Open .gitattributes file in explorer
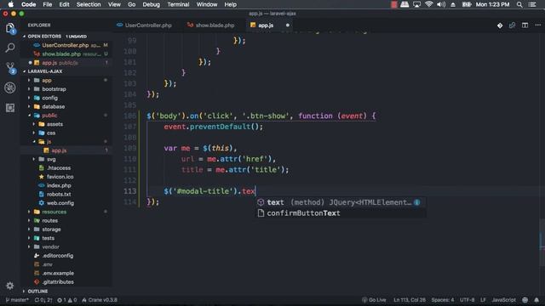 click(x=58, y=281)
